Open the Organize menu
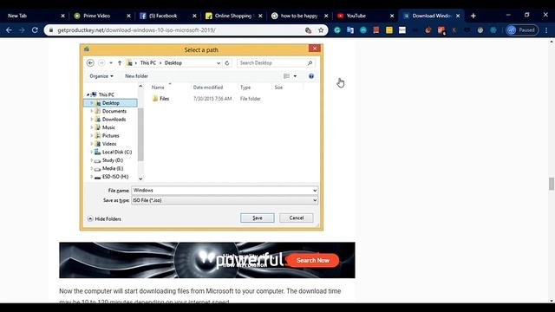Image resolution: width=555 pixels, height=312 pixels. (x=101, y=76)
